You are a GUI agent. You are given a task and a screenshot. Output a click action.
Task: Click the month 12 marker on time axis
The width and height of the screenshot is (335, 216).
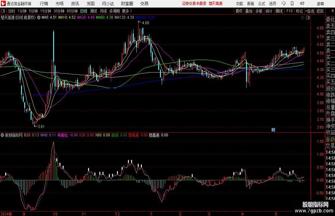(x=117, y=214)
